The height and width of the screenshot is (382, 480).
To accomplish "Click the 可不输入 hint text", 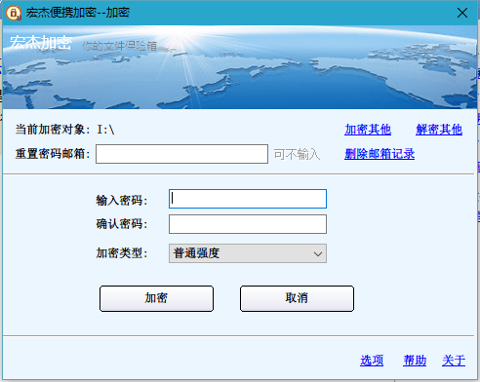I will click(297, 154).
